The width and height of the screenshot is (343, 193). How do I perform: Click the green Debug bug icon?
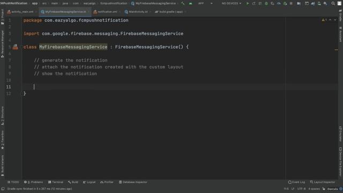click(x=266, y=4)
